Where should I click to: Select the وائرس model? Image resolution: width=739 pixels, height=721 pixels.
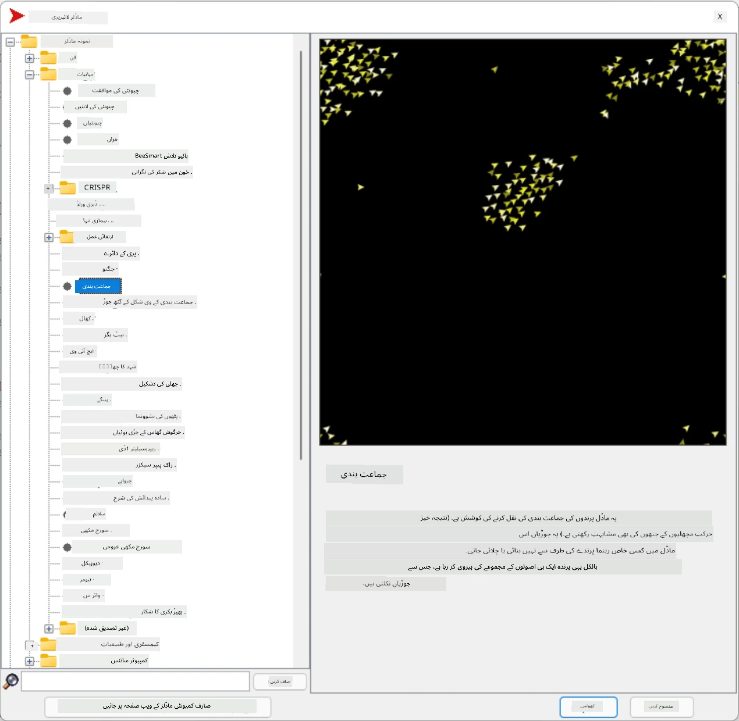(85, 595)
